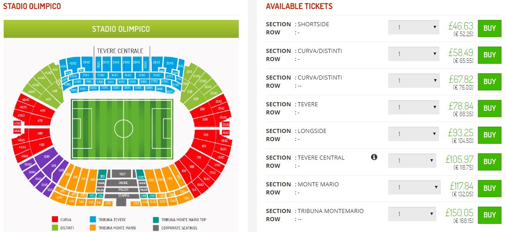
Task: Expand the Longside ticket quantity selector
Action: point(414,134)
